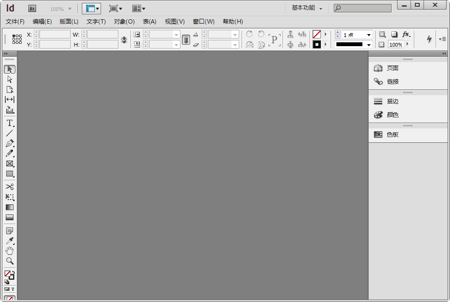Select the Pen tool

tap(10, 143)
